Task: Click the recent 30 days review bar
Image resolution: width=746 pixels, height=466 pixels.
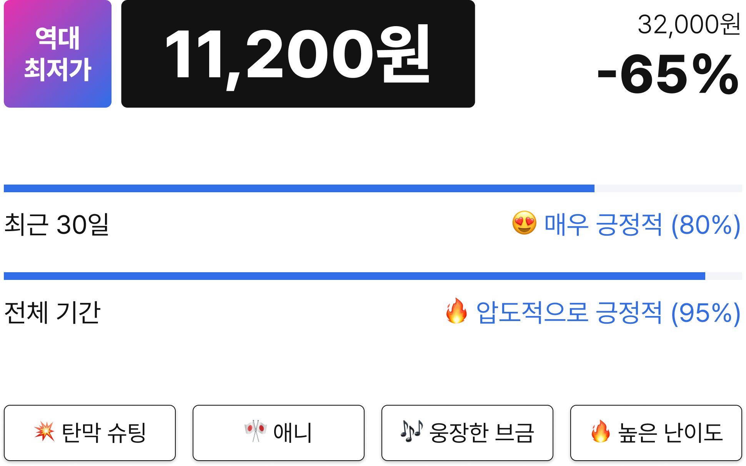Action: [x=373, y=188]
